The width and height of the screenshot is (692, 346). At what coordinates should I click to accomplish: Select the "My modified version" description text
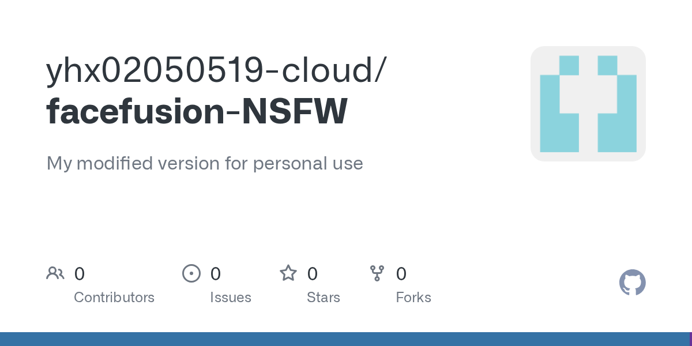pyautogui.click(x=205, y=163)
